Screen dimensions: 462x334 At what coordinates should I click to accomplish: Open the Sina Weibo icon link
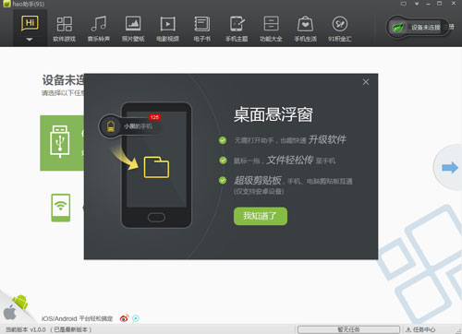[124, 318]
